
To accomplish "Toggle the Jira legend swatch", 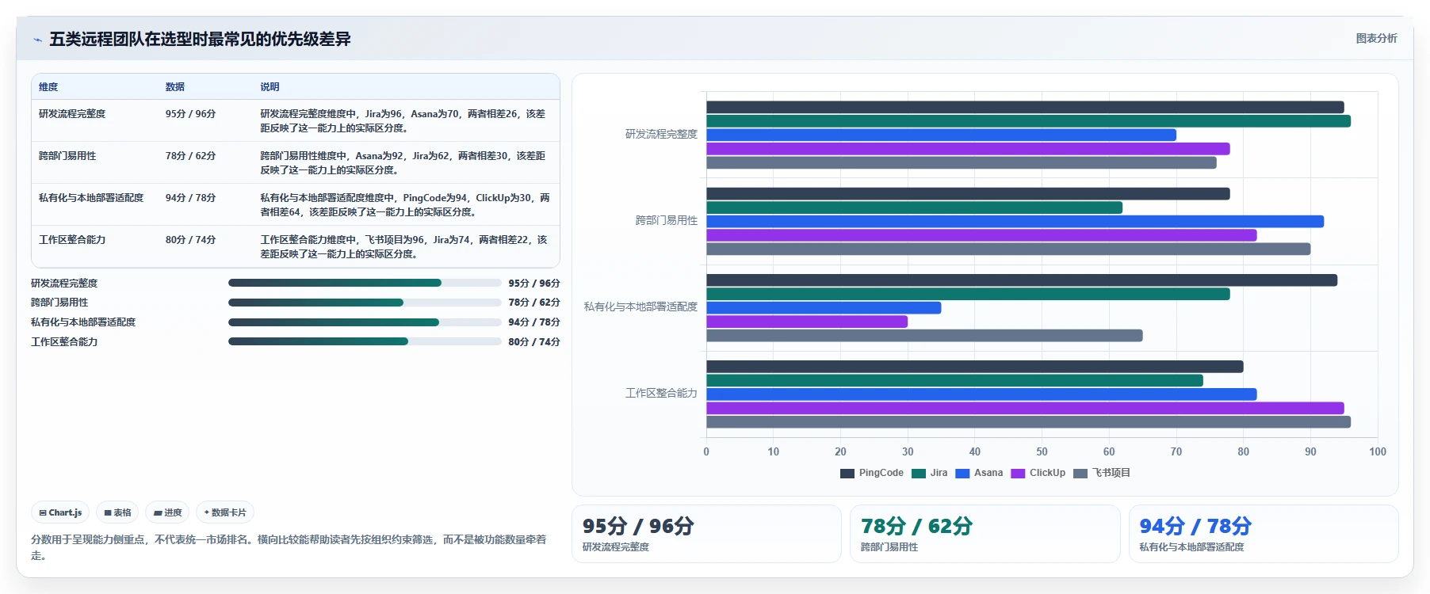I will coord(919,474).
